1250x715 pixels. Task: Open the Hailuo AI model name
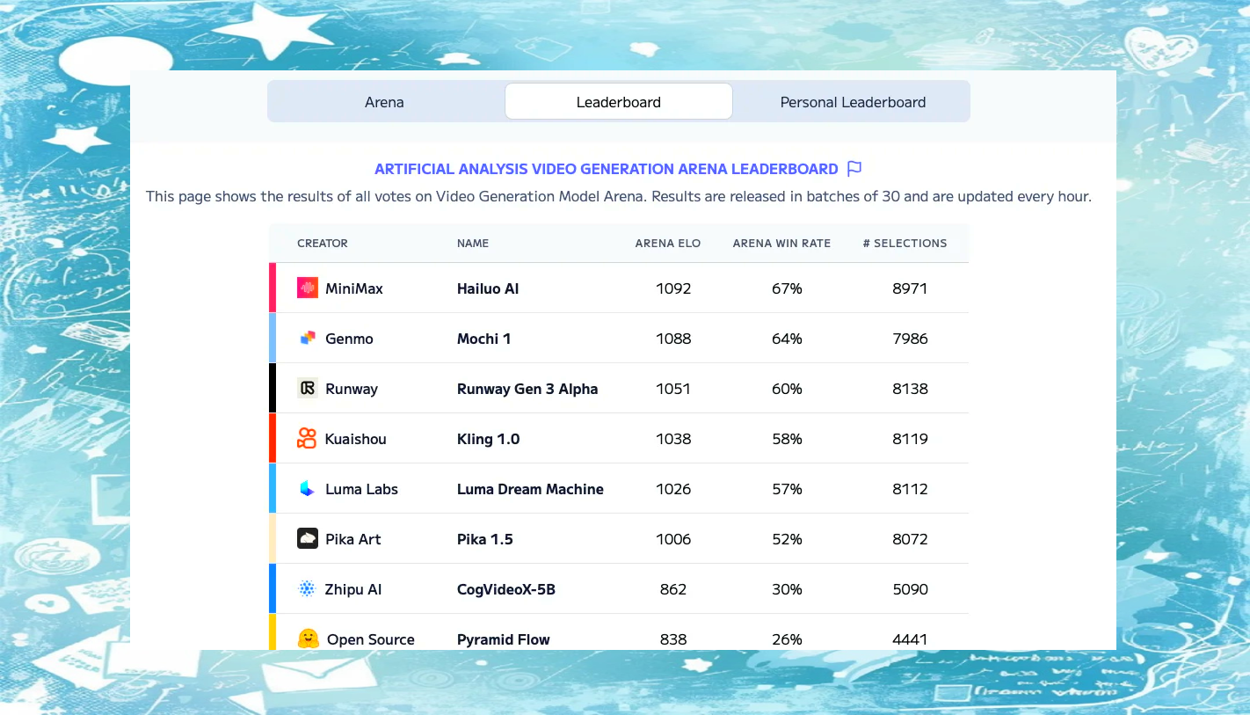tap(488, 288)
